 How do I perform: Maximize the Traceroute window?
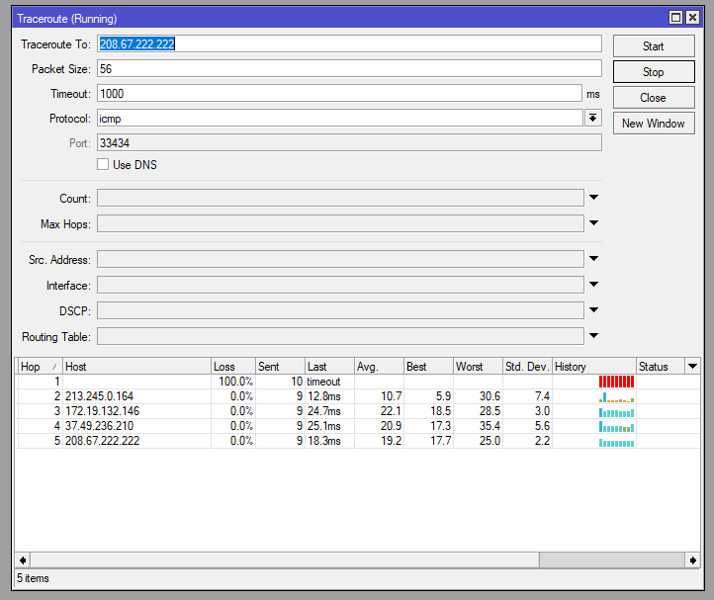tap(675, 18)
